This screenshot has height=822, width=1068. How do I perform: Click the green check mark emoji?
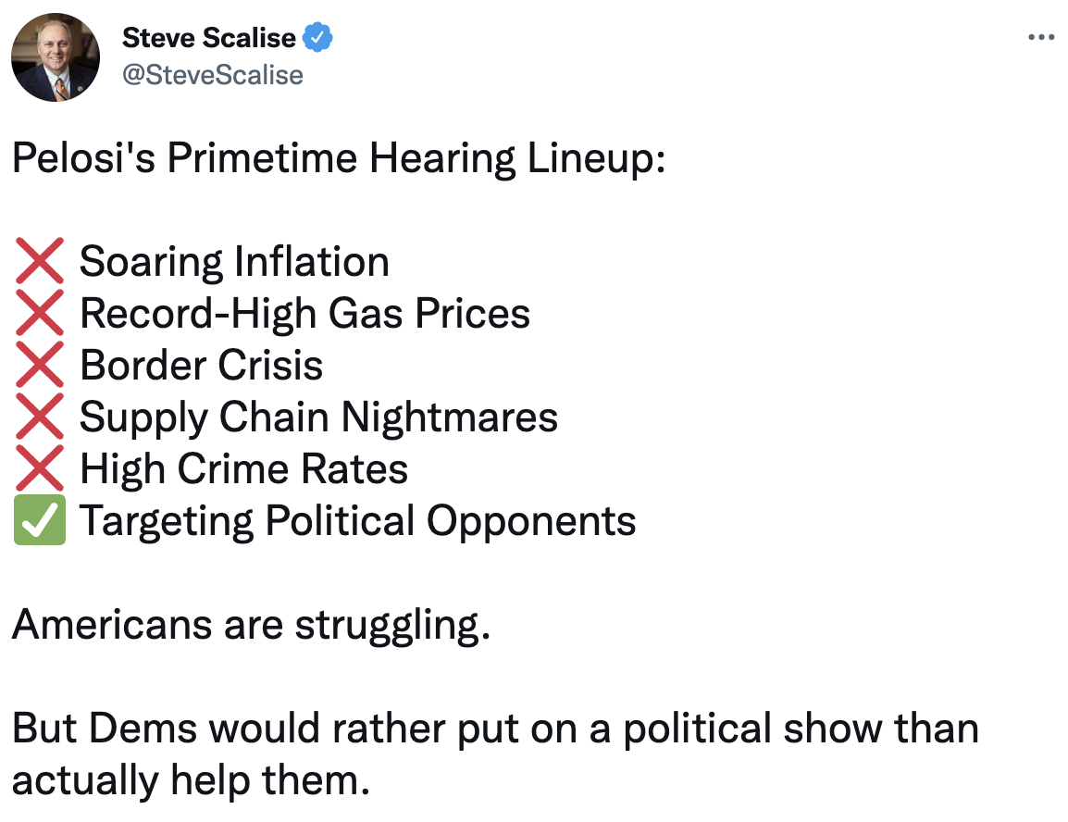tap(40, 521)
